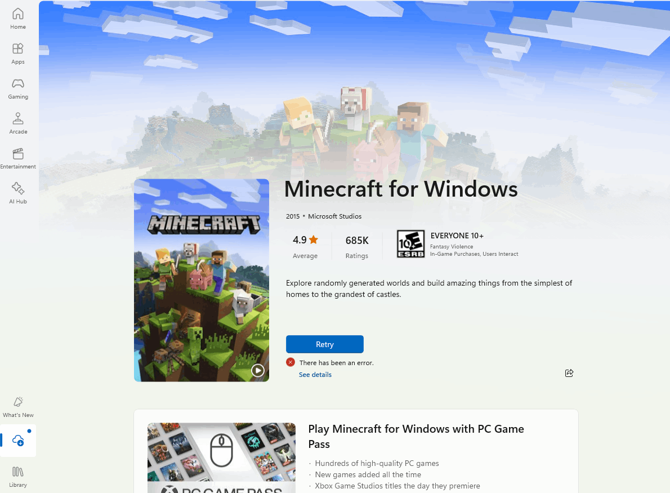Click the ESRB Everyone 10+ badge
The height and width of the screenshot is (493, 670).
point(410,244)
